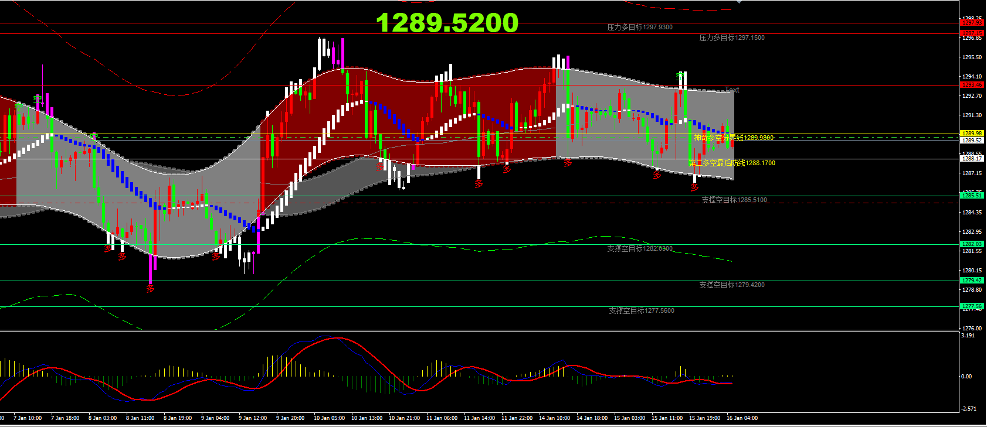
Task: Click the 11 Jan 14:00 time label
Action: click(x=479, y=418)
